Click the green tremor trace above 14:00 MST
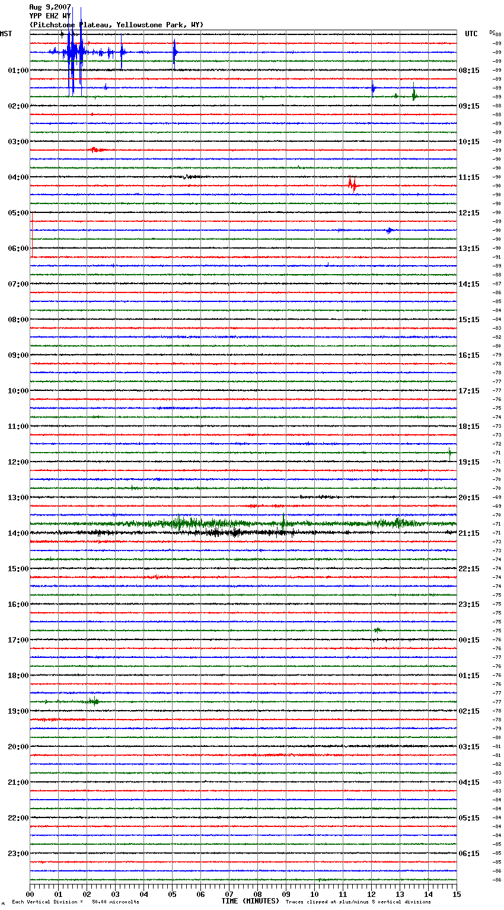The width and height of the screenshot is (504, 910). (243, 523)
